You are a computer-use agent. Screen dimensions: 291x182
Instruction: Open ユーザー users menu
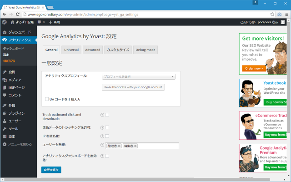(x=19, y=121)
